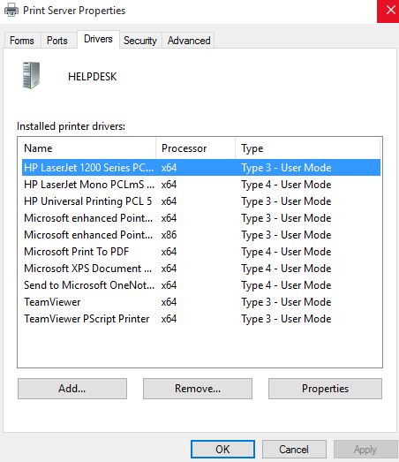Click the Type column header
The width and height of the screenshot is (399, 462).
pos(308,148)
